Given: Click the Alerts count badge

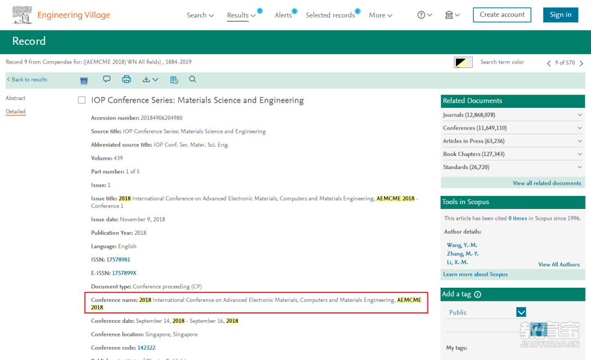Looking at the screenshot, I should pos(294,11).
